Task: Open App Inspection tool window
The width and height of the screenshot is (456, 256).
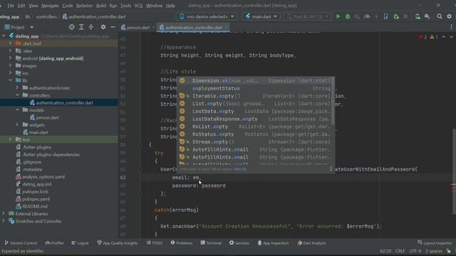Action: pos(273,243)
